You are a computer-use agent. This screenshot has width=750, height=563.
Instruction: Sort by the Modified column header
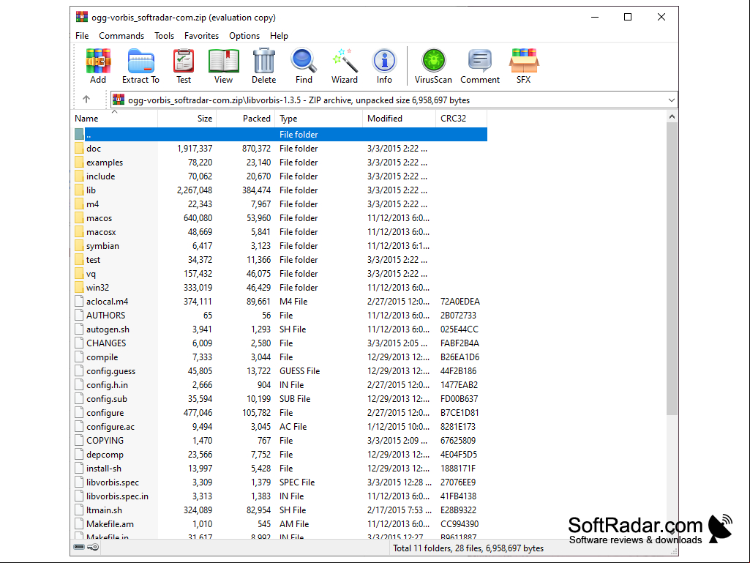point(399,119)
